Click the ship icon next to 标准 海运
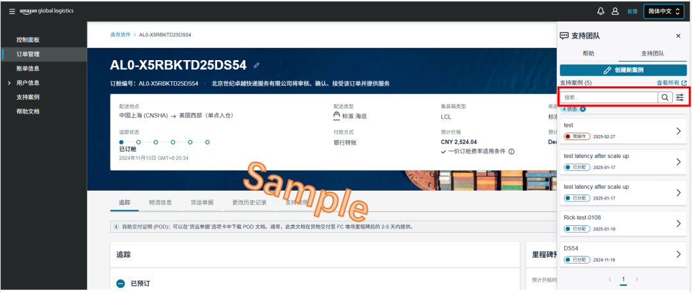692x293 pixels. click(x=337, y=116)
